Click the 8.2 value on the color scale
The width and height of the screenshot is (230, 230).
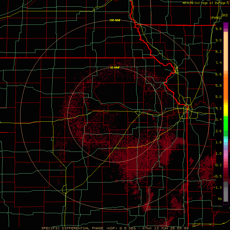218,51
